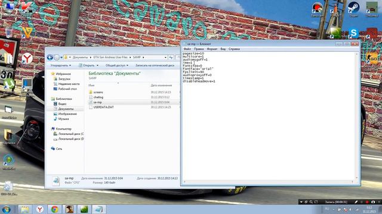The height and width of the screenshot is (214, 382).
Task: Click Notepad vertical scrollbar down arrow
Action: coord(357,178)
